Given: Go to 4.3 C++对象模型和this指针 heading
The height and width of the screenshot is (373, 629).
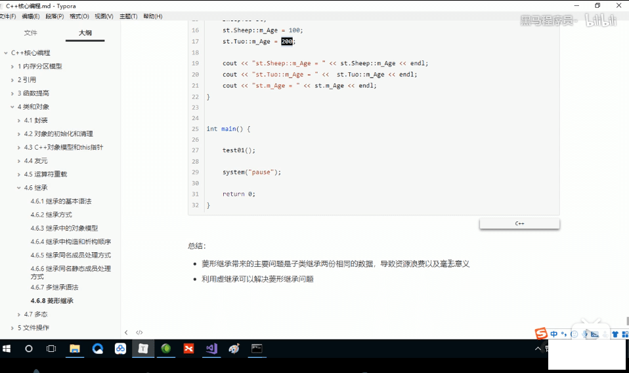Looking at the screenshot, I should tap(64, 147).
